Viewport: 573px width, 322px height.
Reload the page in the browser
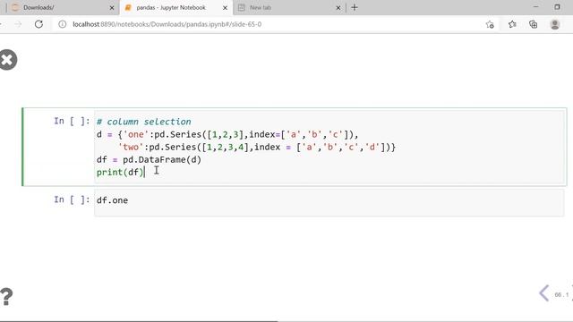(38, 24)
